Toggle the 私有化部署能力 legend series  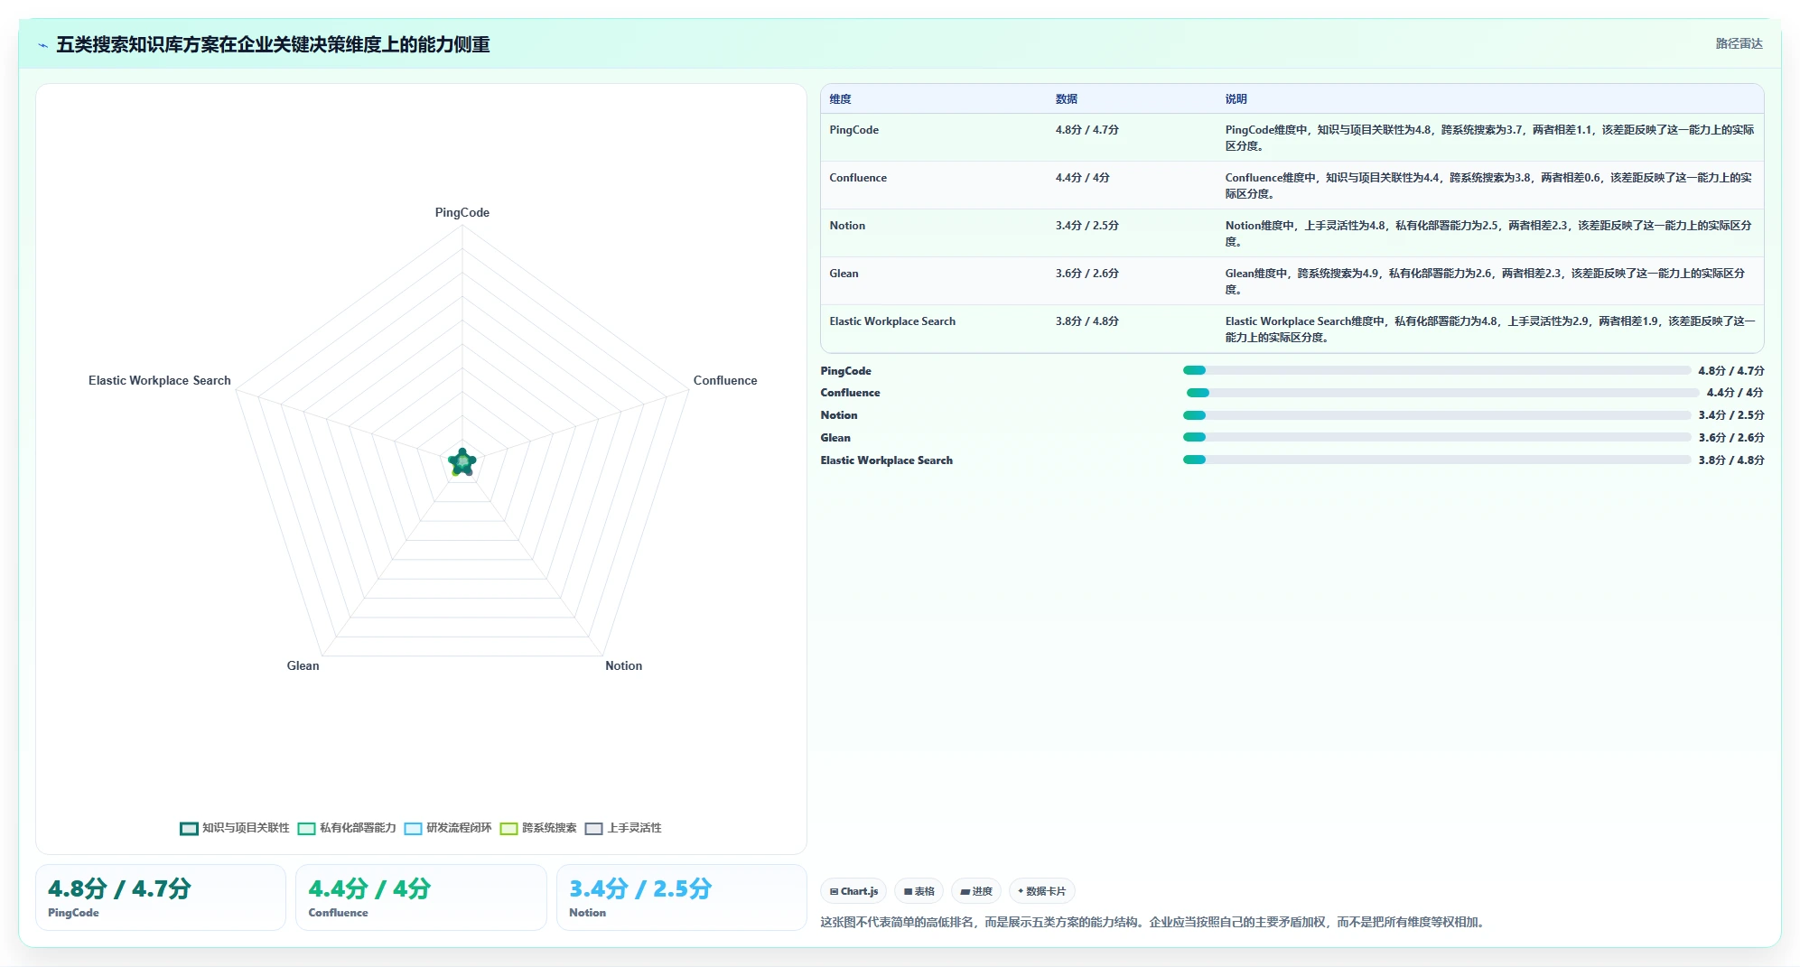347,828
